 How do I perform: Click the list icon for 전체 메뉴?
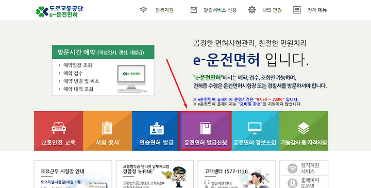(297, 10)
